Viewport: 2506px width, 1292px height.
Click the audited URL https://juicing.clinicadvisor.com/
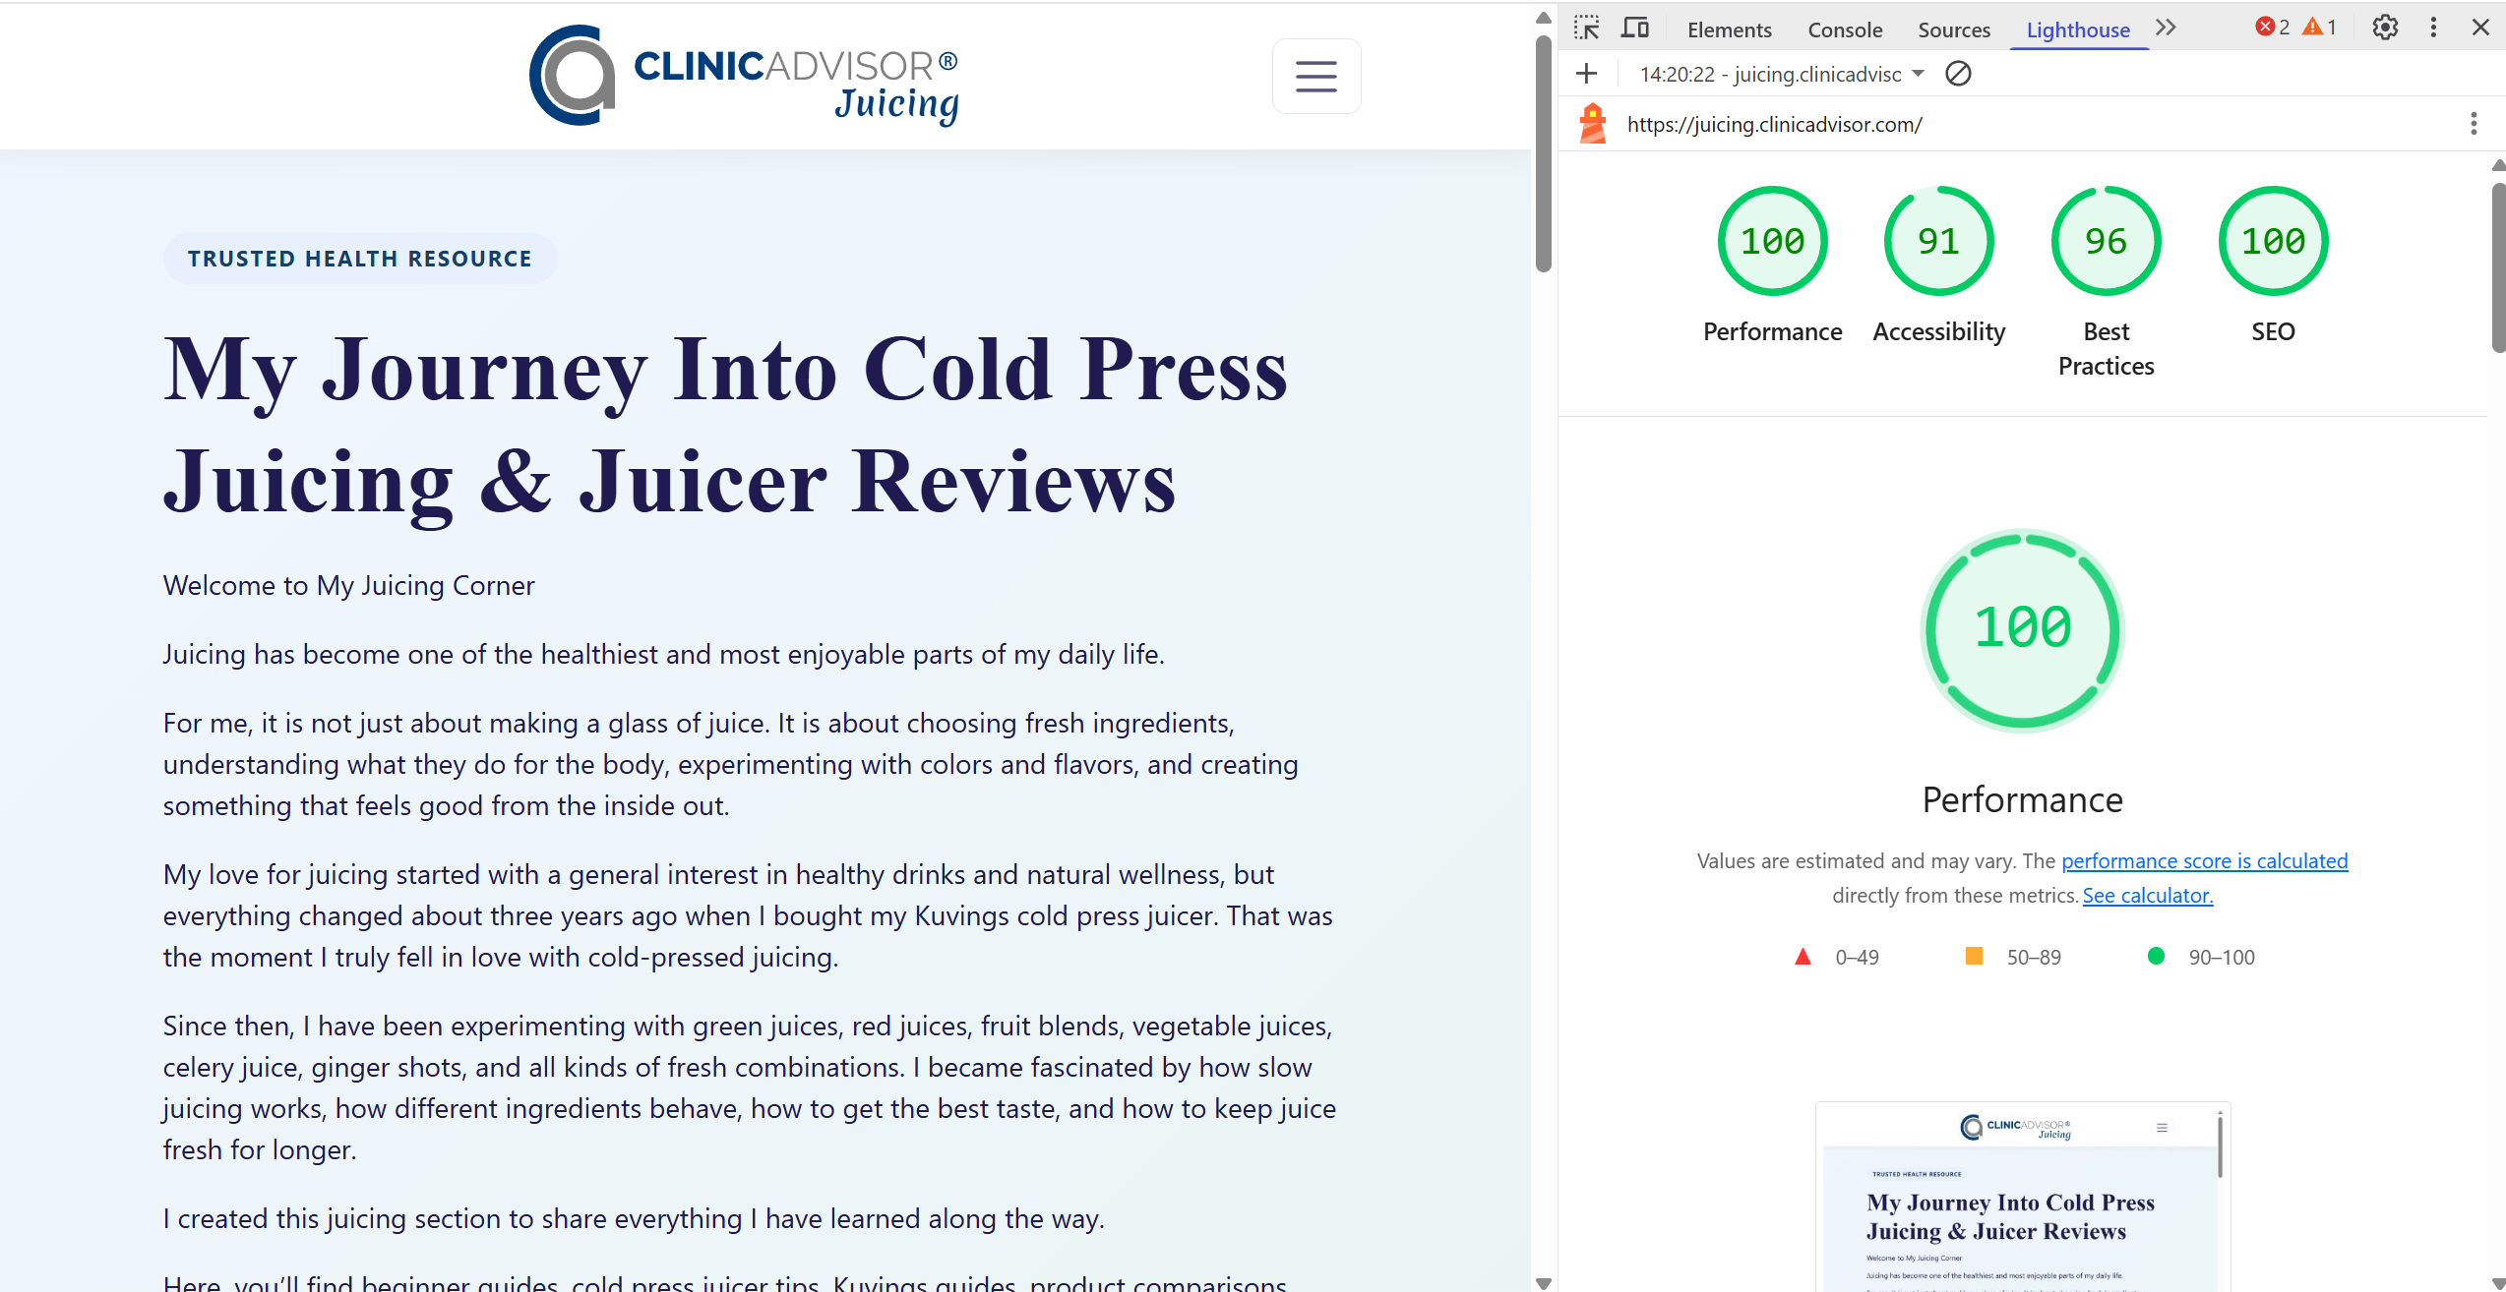click(1774, 125)
